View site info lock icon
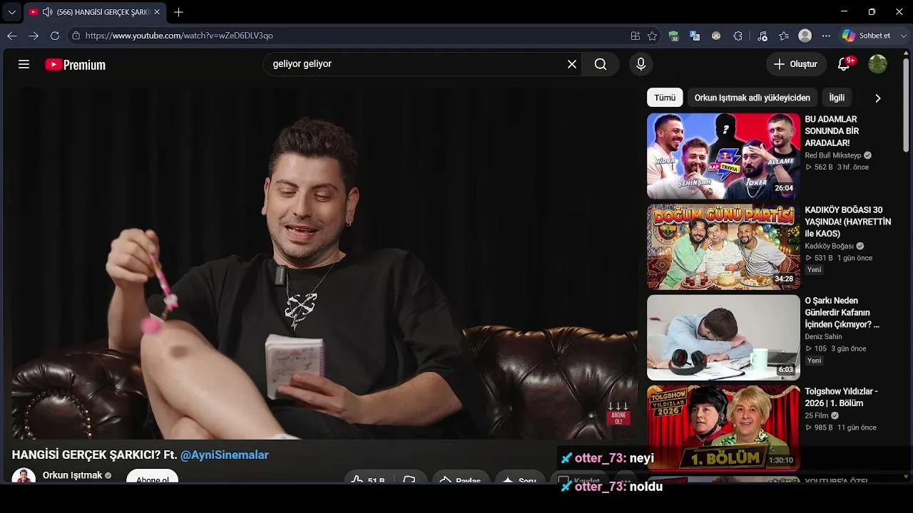Viewport: 913px width, 513px height. pyautogui.click(x=76, y=36)
